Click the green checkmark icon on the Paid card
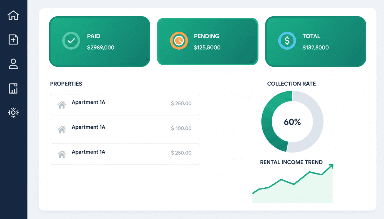The height and width of the screenshot is (219, 384). (71, 41)
